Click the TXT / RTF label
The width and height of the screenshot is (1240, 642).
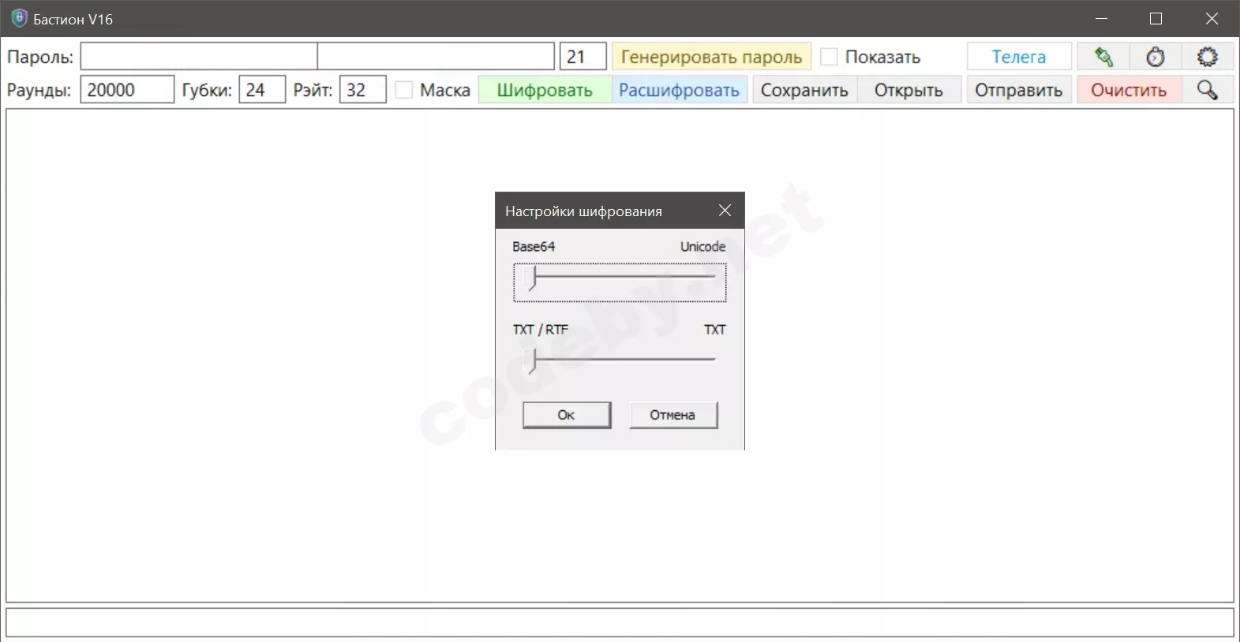tap(541, 330)
